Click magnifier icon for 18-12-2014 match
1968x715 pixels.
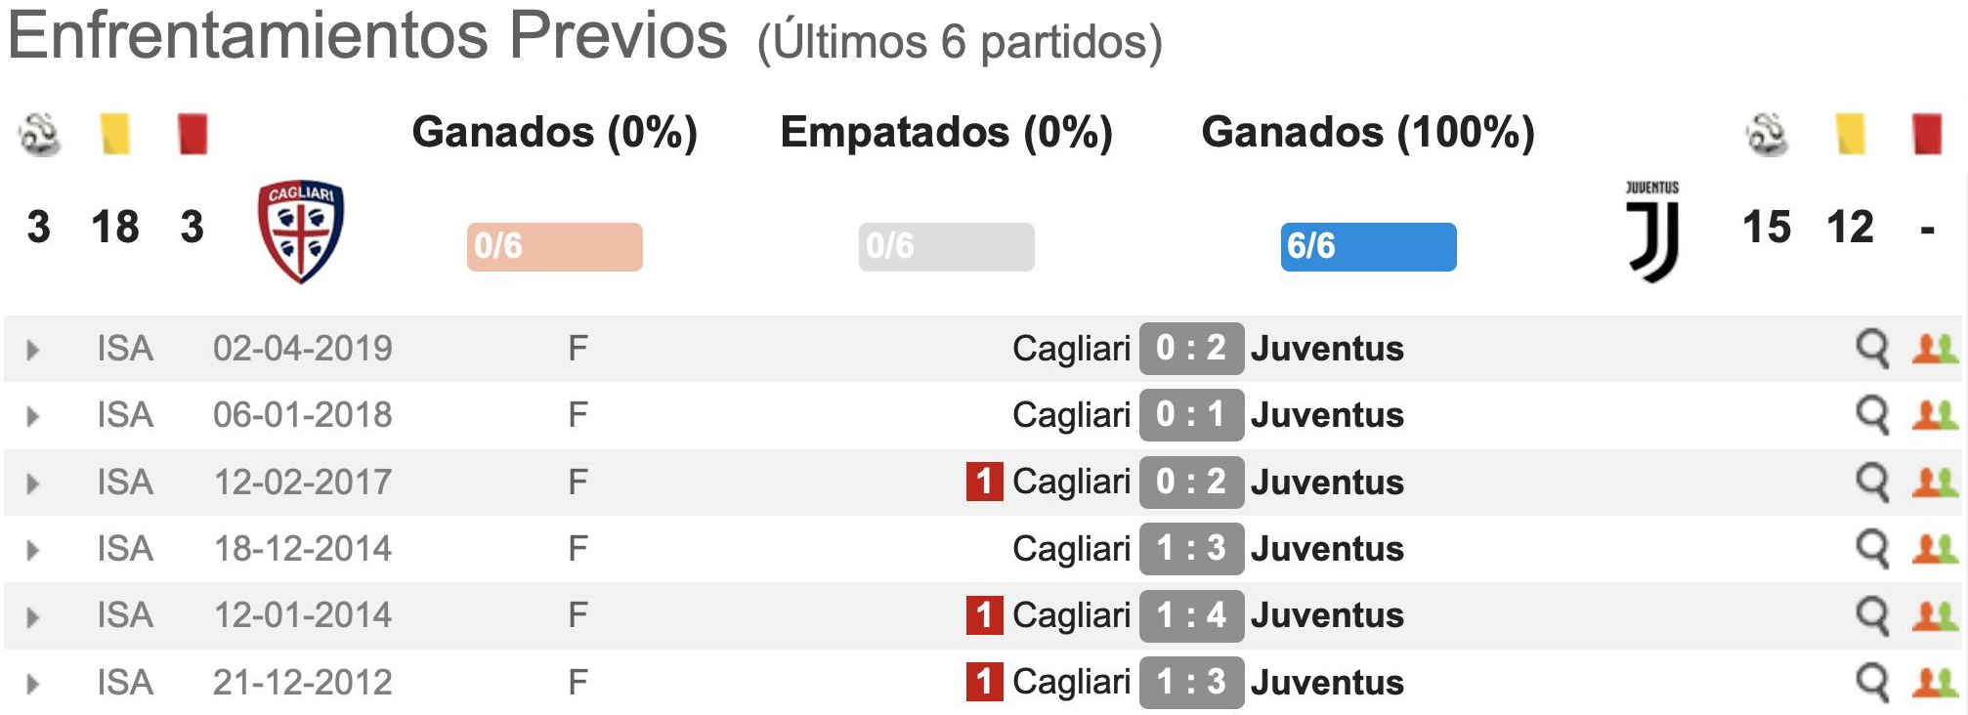pyautogui.click(x=1871, y=549)
